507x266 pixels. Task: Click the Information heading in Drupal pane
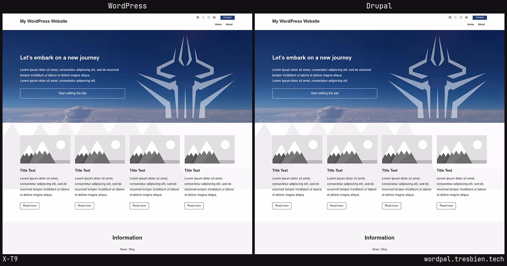click(x=379, y=238)
